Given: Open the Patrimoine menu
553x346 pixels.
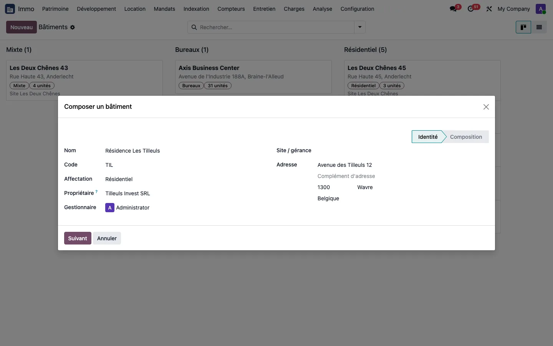Looking at the screenshot, I should coord(55,9).
